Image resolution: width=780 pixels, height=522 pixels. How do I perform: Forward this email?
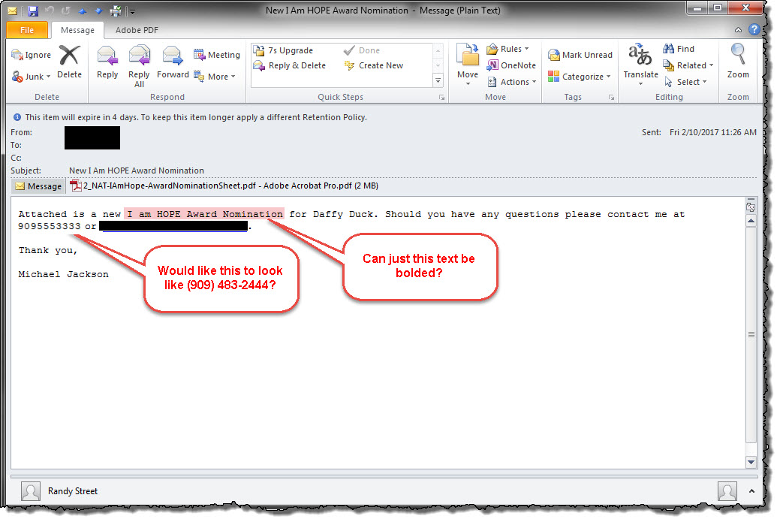173,62
